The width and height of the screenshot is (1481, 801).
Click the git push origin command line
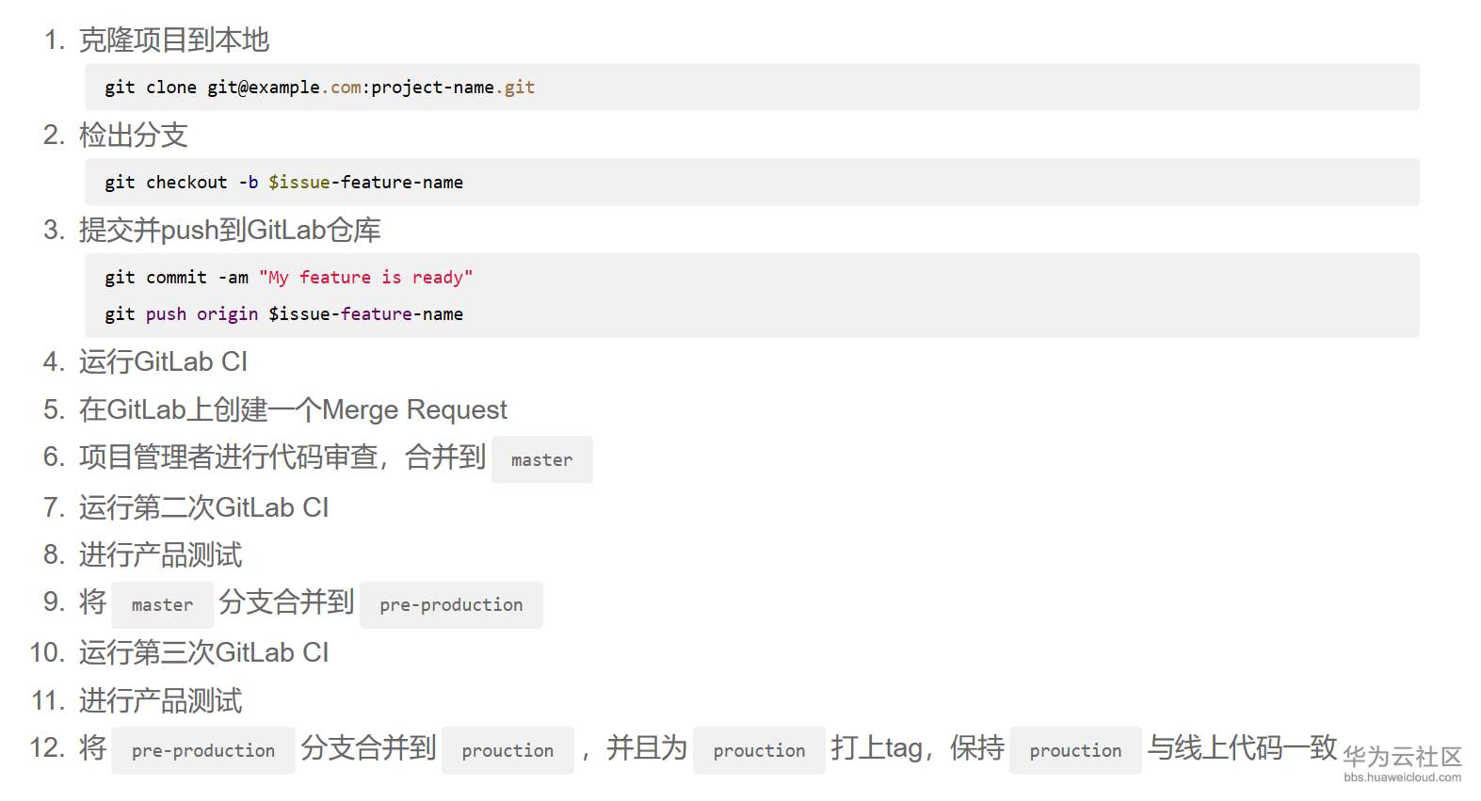coord(283,314)
